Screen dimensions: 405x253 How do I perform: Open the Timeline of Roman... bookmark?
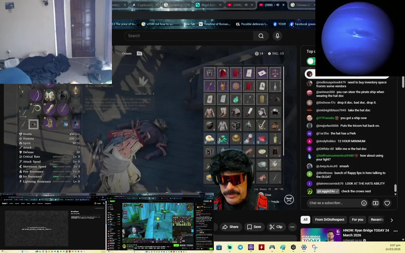214,24
